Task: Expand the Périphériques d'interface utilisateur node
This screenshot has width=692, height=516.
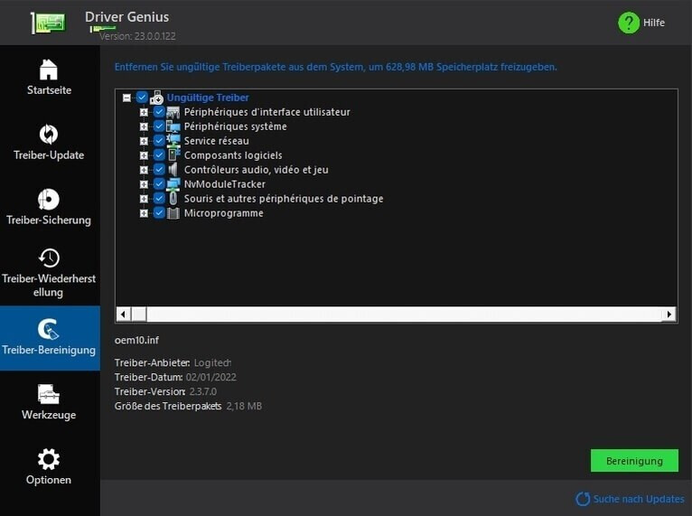Action: click(144, 112)
